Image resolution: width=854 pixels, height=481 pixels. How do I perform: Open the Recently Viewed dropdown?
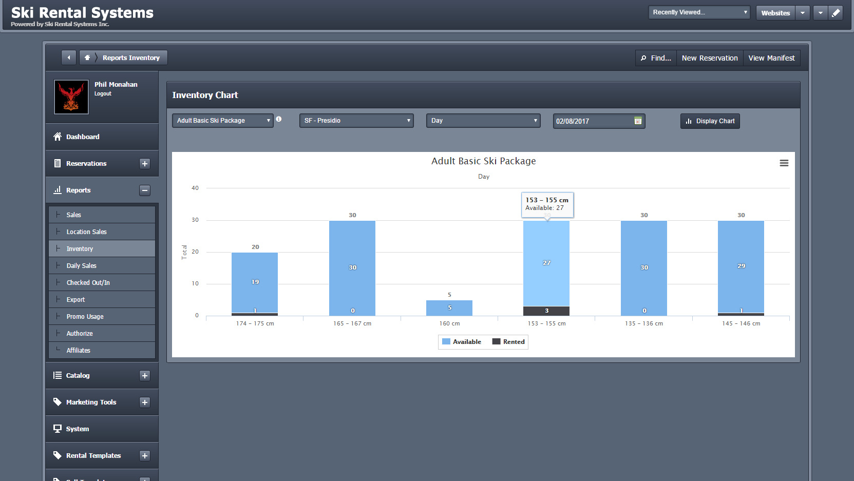point(699,12)
